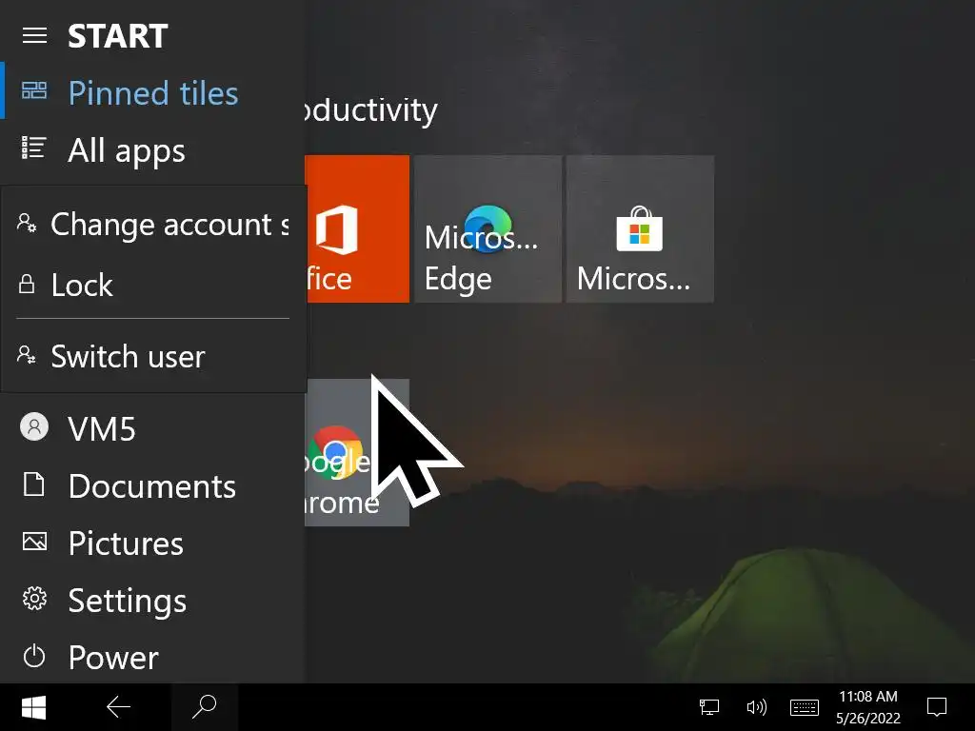
Task: Open Settings from Start menu
Action: (152, 600)
